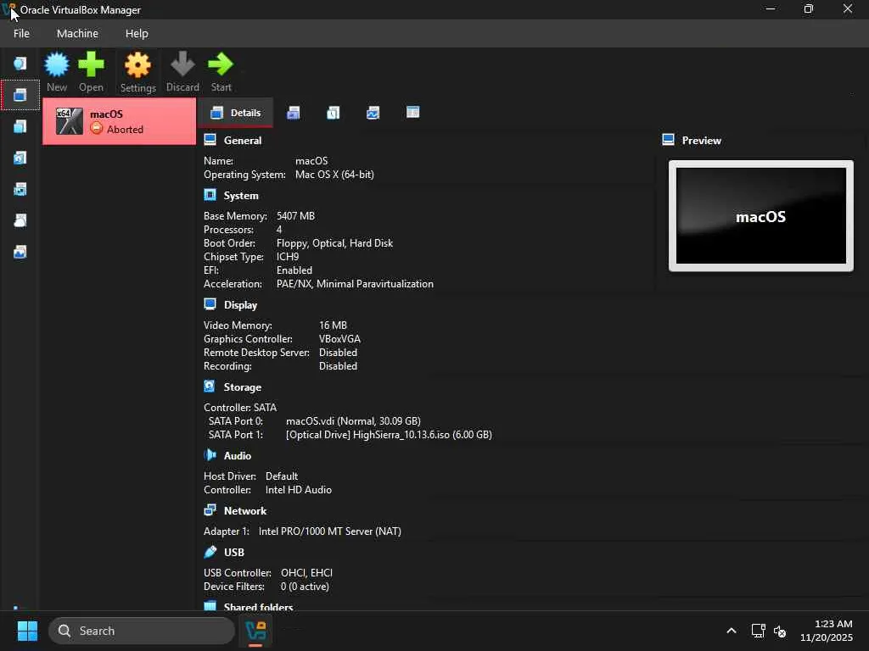Open the Home welcome pane in sidebar

point(20,64)
